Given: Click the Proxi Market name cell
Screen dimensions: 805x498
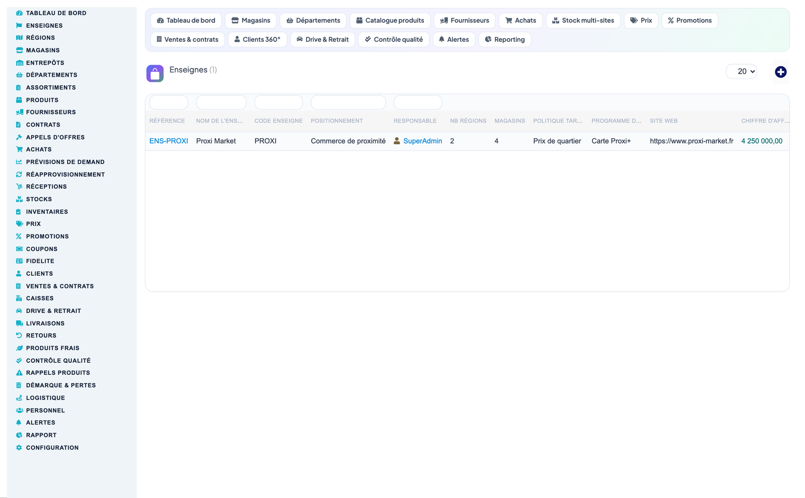Looking at the screenshot, I should 216,141.
